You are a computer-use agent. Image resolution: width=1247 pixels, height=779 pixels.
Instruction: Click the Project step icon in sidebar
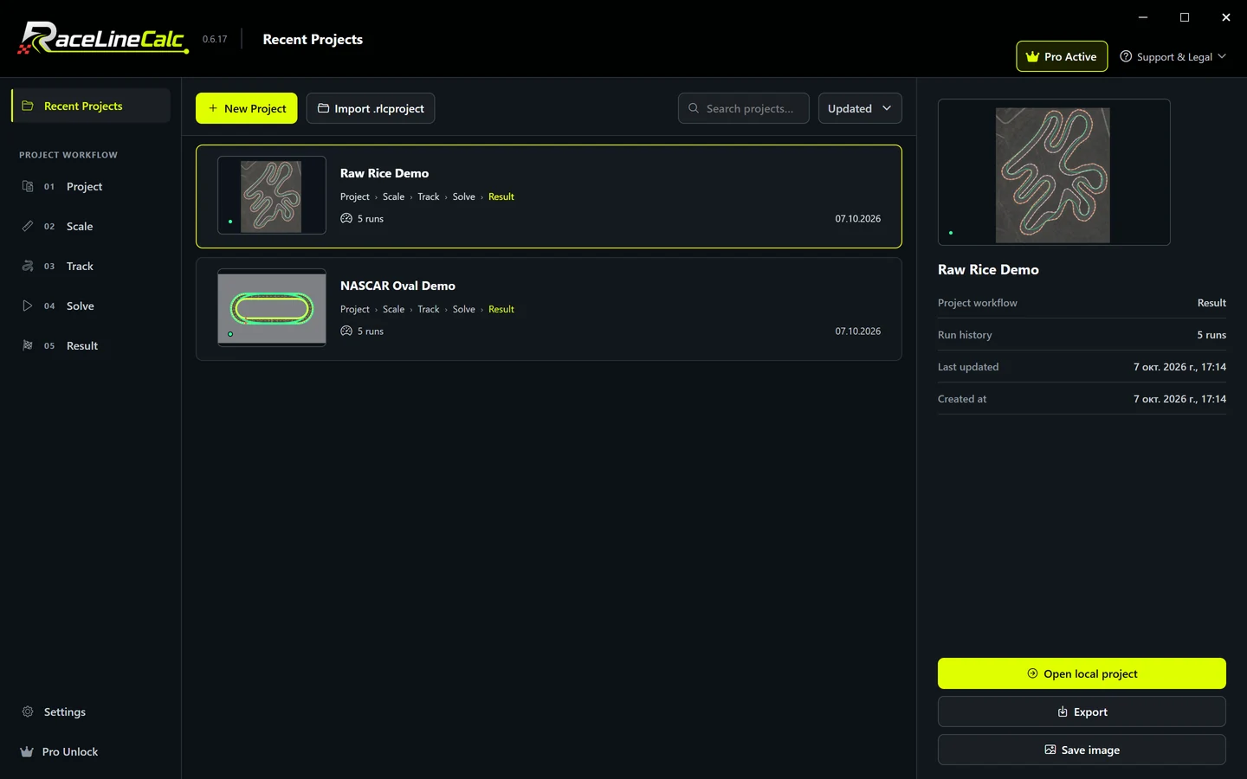pos(28,186)
